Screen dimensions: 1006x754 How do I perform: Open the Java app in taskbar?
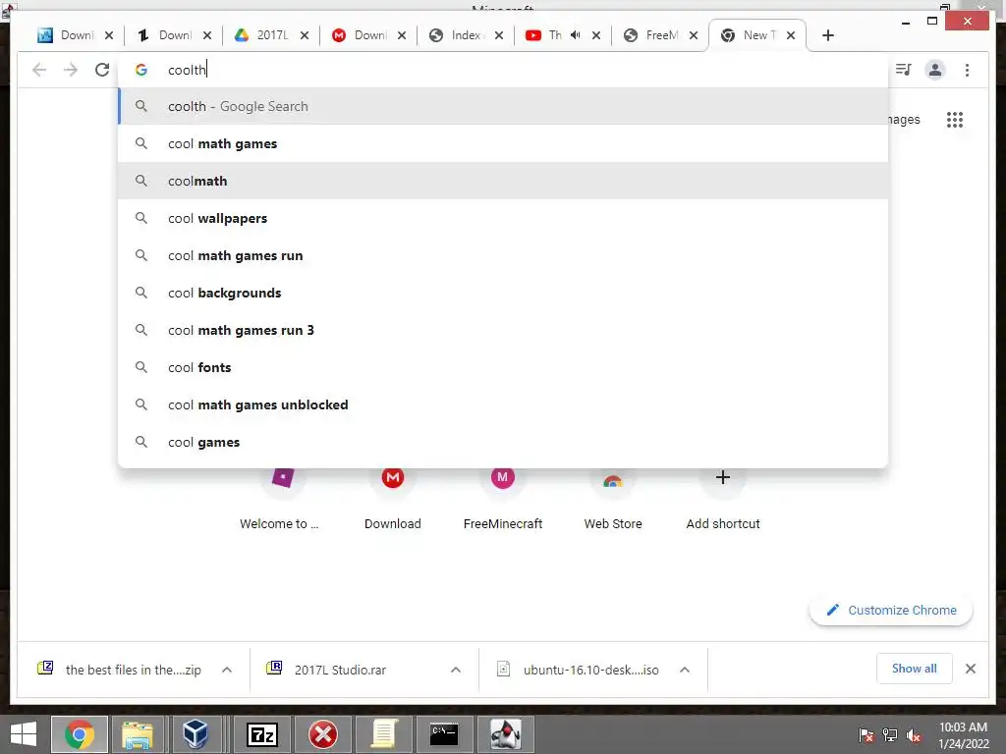pyautogui.click(x=506, y=734)
